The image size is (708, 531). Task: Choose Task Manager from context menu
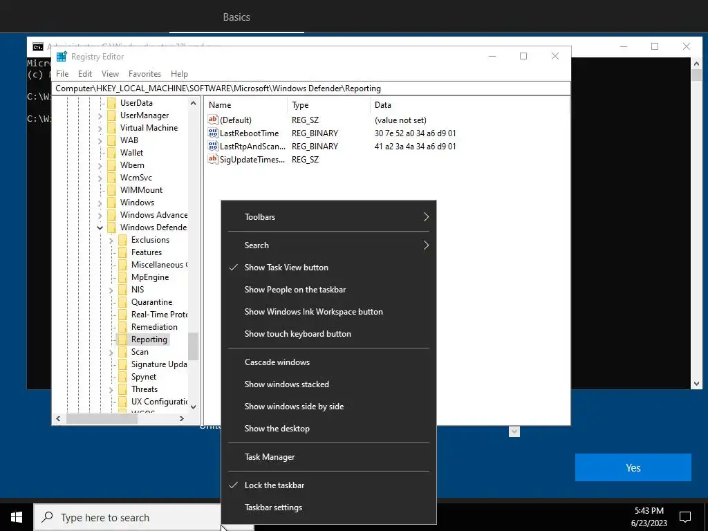pos(328,457)
